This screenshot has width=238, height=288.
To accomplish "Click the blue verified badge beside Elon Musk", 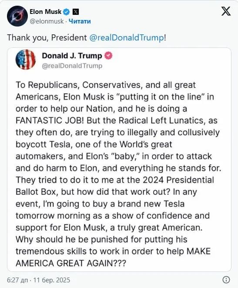I will tap(67, 12).
